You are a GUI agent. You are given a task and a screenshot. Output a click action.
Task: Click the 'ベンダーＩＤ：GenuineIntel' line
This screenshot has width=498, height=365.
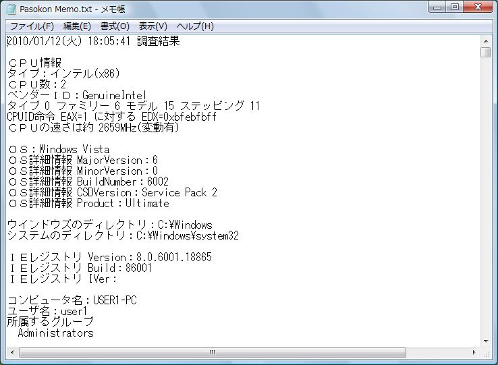[x=77, y=95]
